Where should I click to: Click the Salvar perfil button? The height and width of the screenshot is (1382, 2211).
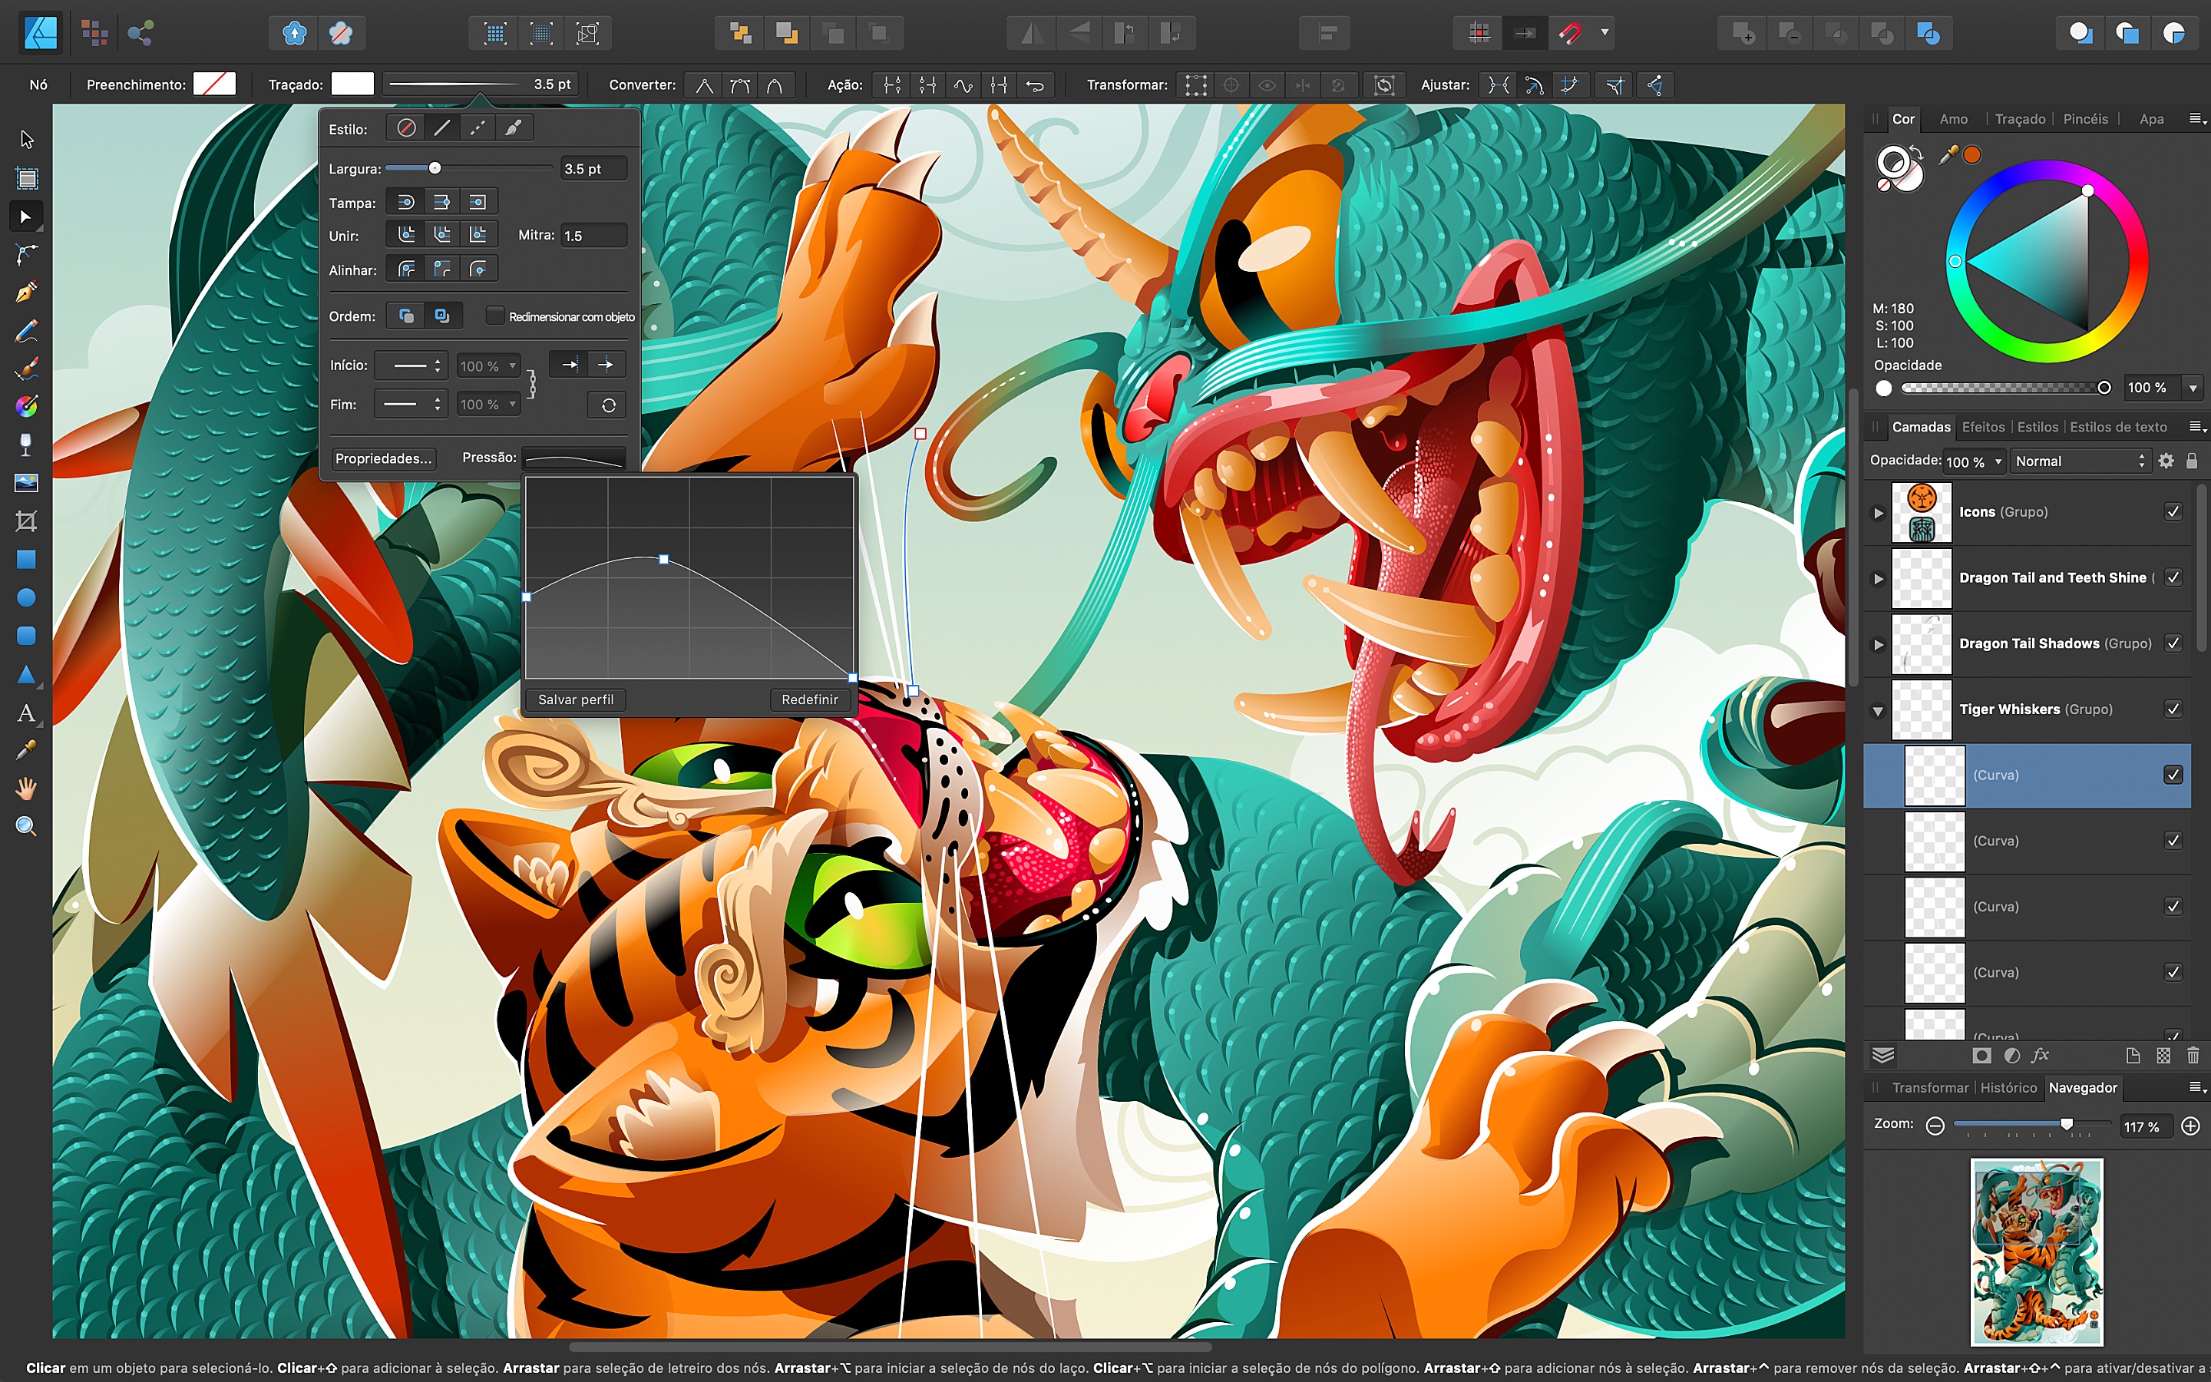click(x=576, y=699)
